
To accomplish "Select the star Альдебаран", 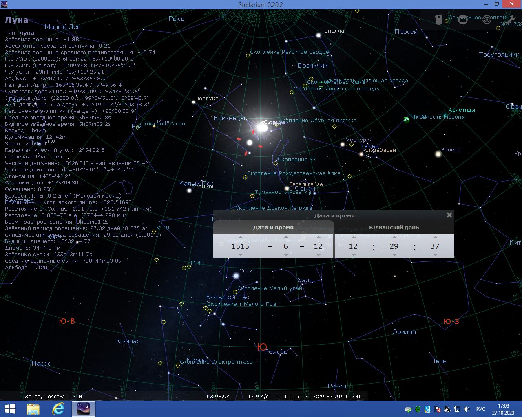I will [361, 154].
